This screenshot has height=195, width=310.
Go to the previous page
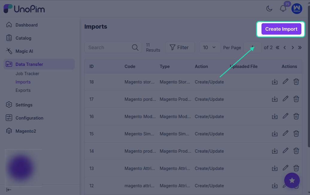[285, 47]
